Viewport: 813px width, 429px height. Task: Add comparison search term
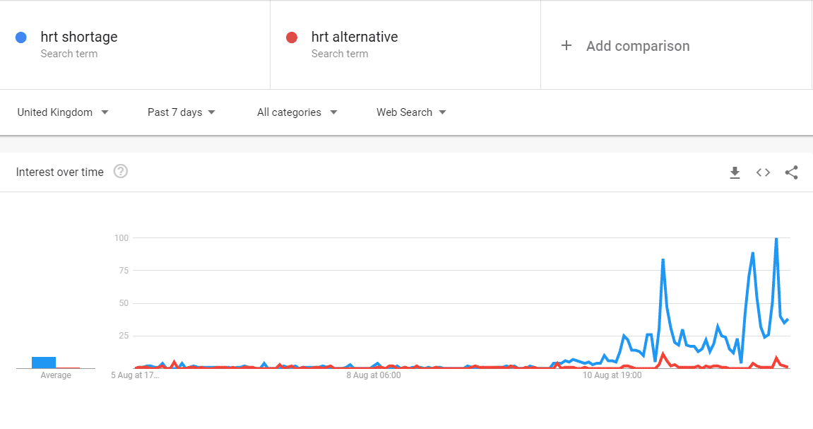click(638, 46)
